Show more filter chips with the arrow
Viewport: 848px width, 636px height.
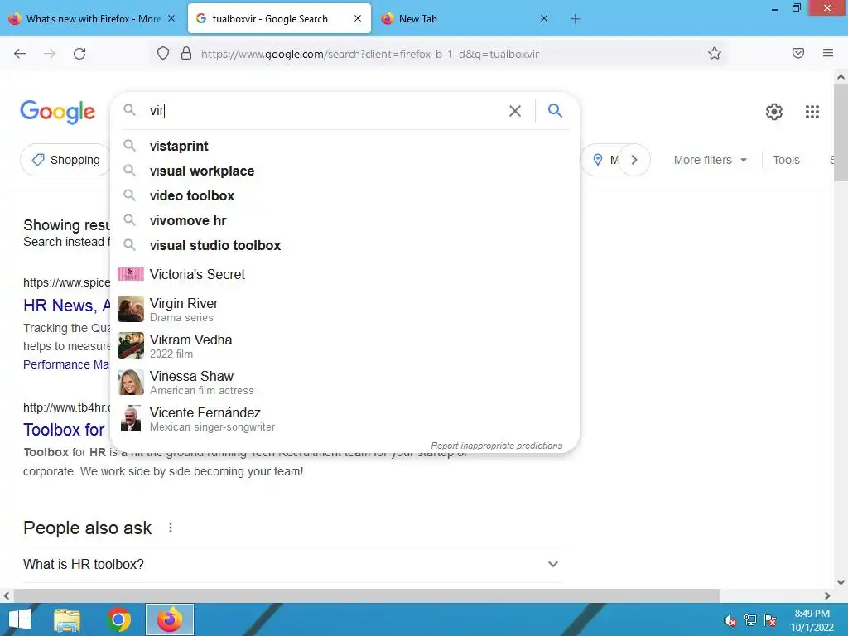(634, 160)
